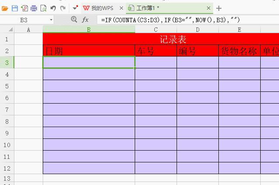Select cell B4 in date column
Image resolution: width=279 pixels, height=185 pixels.
(x=89, y=74)
